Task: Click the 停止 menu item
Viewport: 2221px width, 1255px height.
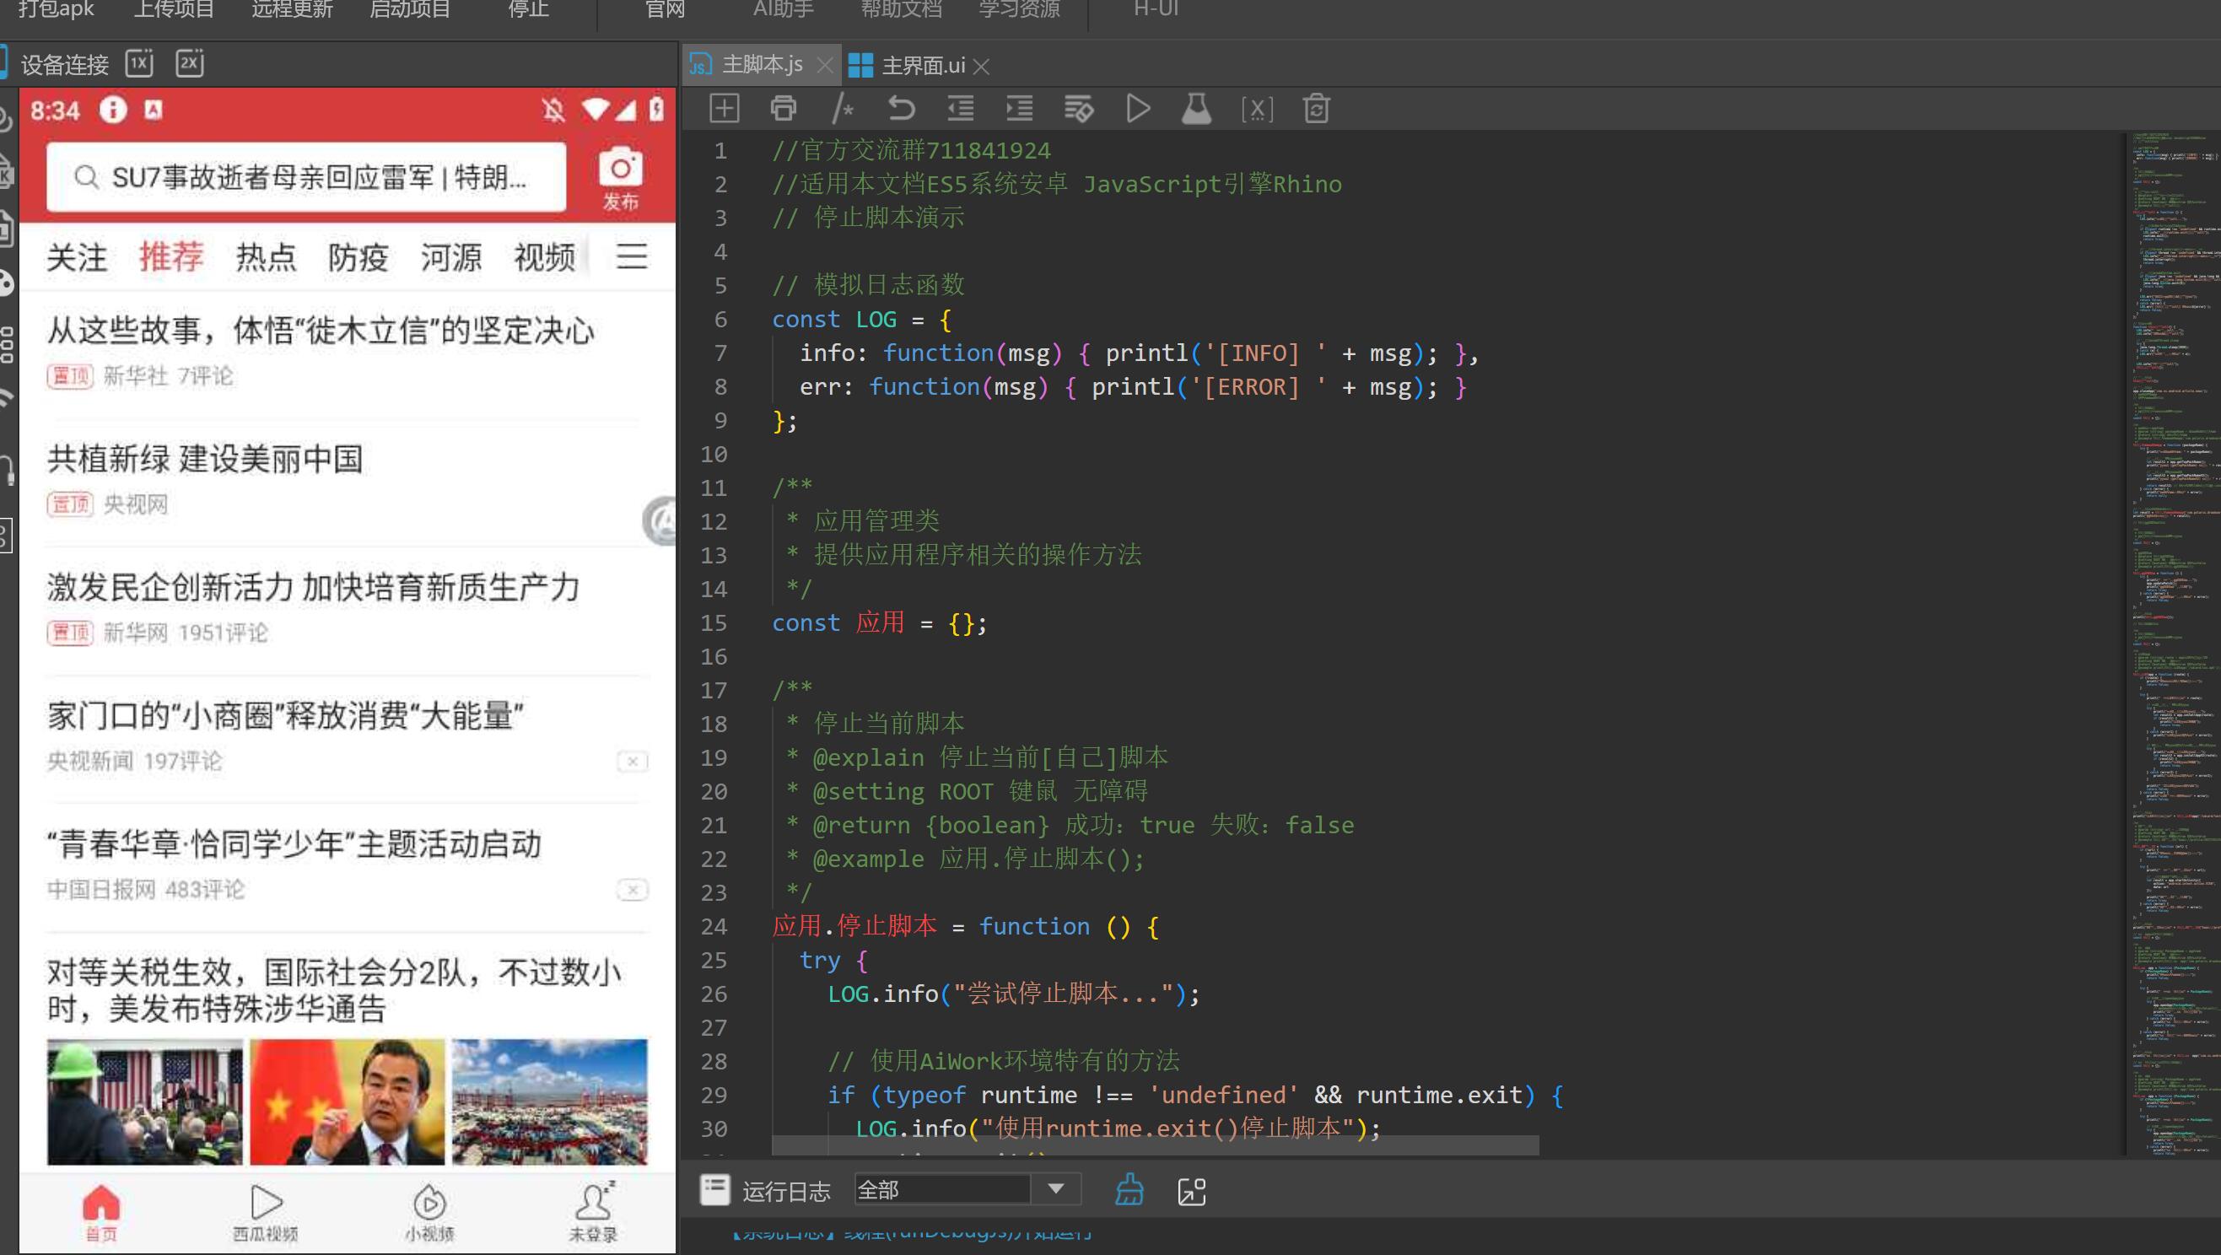Action: (528, 9)
